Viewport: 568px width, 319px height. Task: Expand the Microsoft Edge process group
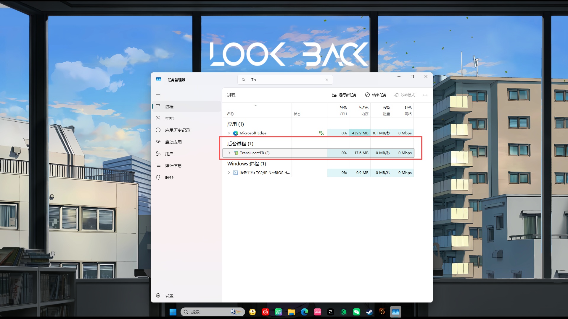click(229, 133)
